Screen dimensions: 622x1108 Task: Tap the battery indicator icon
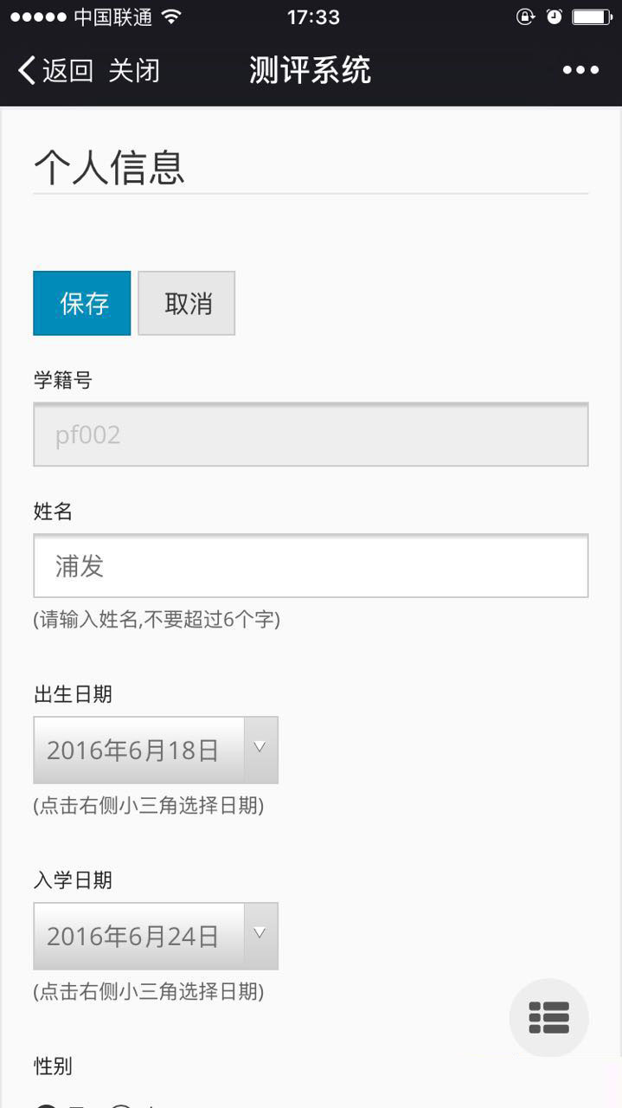point(592,16)
